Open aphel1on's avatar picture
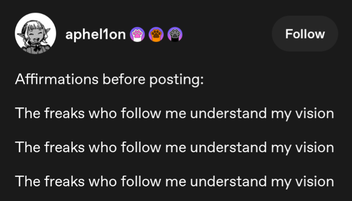This screenshot has width=352, height=201. [x=35, y=34]
